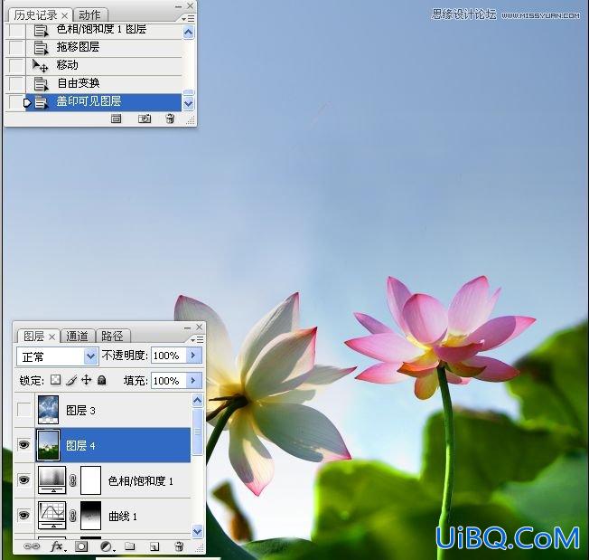Viewport: 589px width, 560px height.
Task: Click 色相/饱和度 1 white layer mask thumbnail
Action: click(x=90, y=480)
